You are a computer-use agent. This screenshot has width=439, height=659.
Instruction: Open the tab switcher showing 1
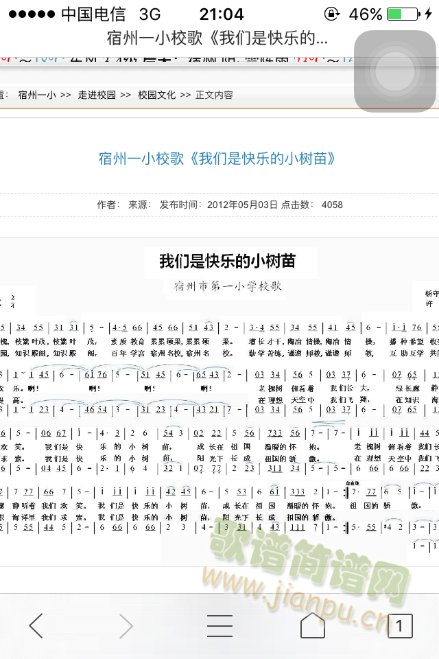400,625
